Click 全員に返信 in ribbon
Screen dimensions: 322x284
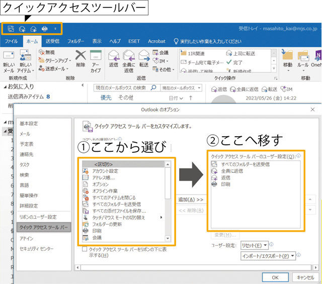(129, 61)
